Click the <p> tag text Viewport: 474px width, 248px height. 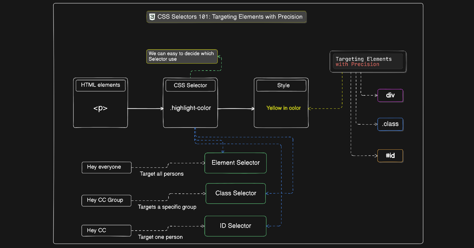100,108
